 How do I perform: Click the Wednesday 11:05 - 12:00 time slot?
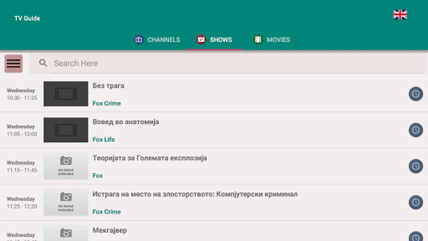pos(22,130)
